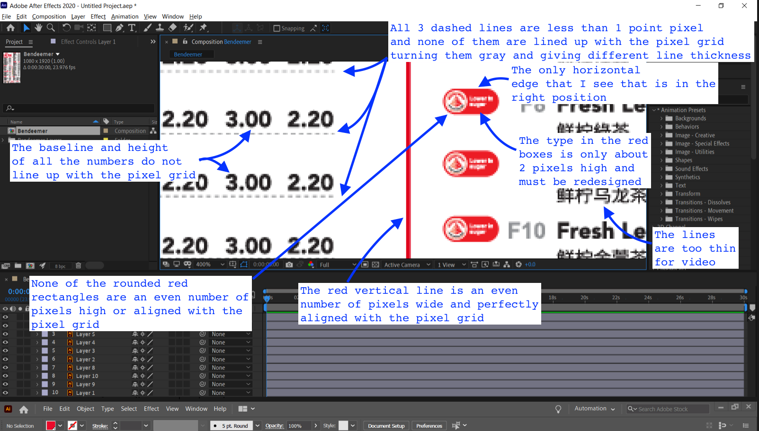Solo the Bendeemer audio track
Image resolution: width=759 pixels, height=431 pixels.
click(x=19, y=308)
